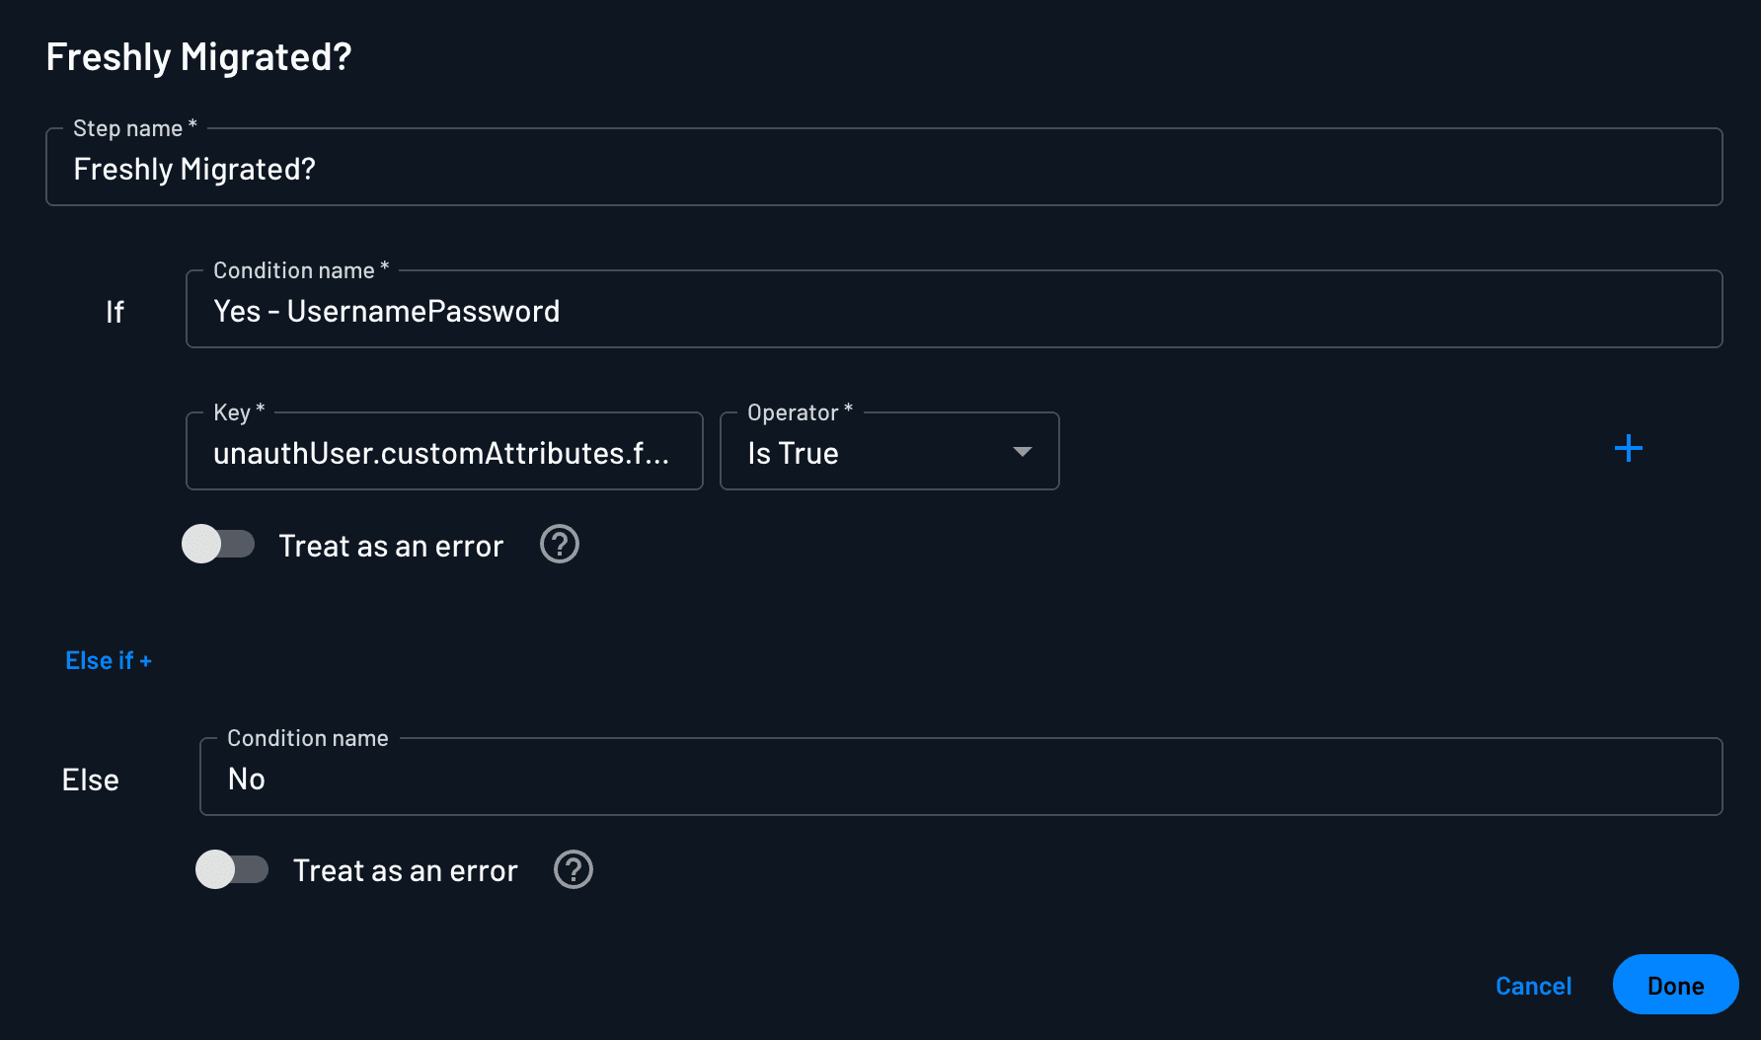Click the Key field showing unauthUser.customAttributes
The width and height of the screenshot is (1761, 1040).
(x=442, y=451)
